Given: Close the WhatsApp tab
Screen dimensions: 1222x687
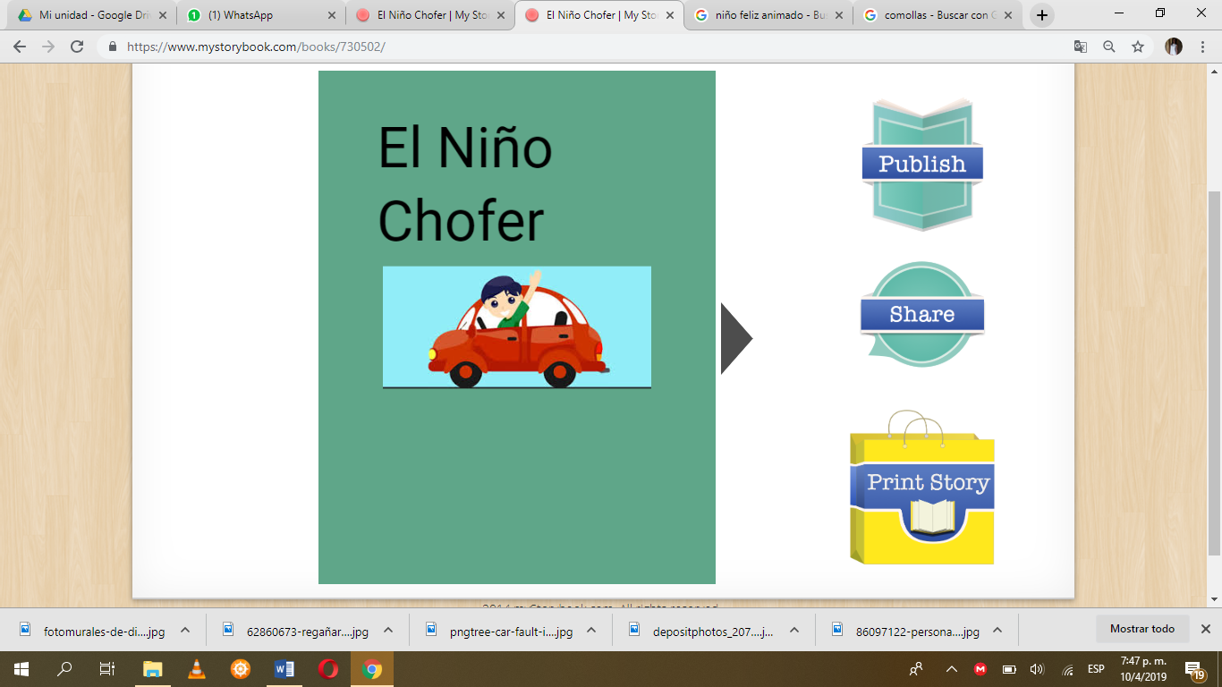Looking at the screenshot, I should 331,15.
